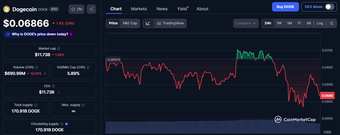Click info icon next to Circulating supply
The height and width of the screenshot is (135, 340).
[62, 124]
